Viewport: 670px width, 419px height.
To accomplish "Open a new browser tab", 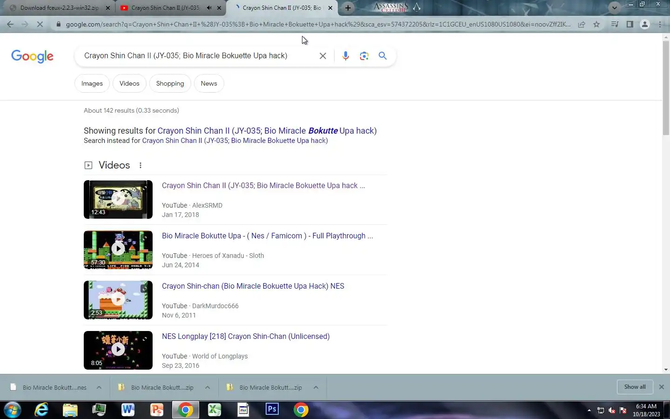I will pyautogui.click(x=348, y=8).
